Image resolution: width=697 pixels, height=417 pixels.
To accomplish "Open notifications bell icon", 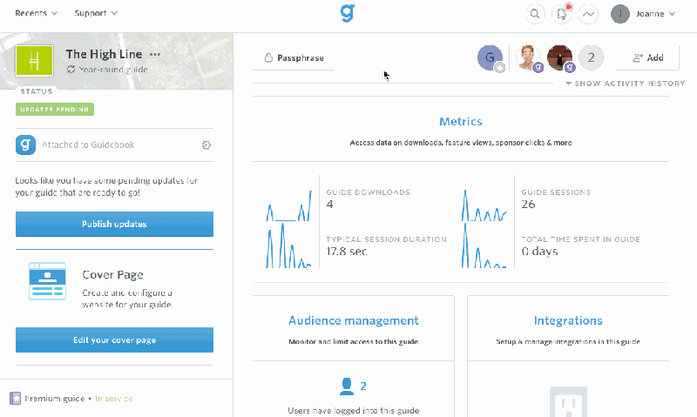I will pos(561,14).
